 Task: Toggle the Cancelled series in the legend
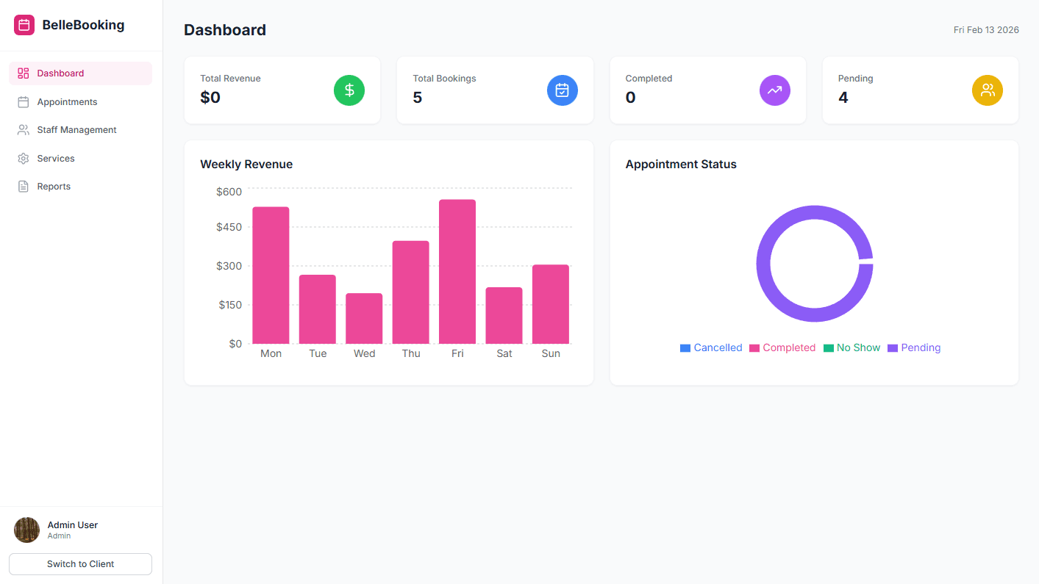pos(710,347)
